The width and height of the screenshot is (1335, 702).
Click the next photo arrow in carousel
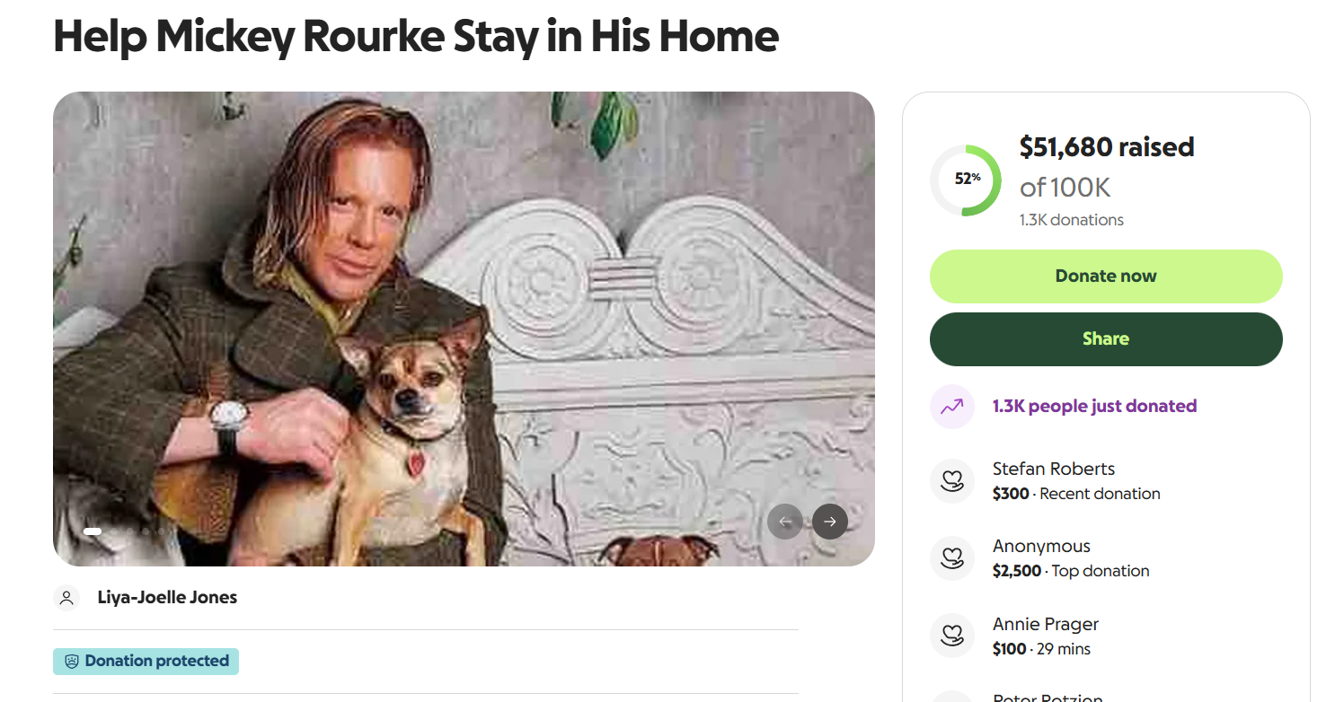829,522
